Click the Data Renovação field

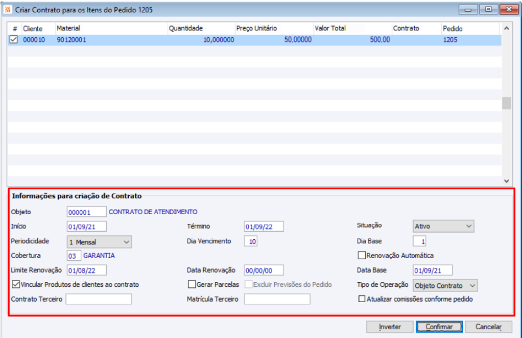point(264,271)
